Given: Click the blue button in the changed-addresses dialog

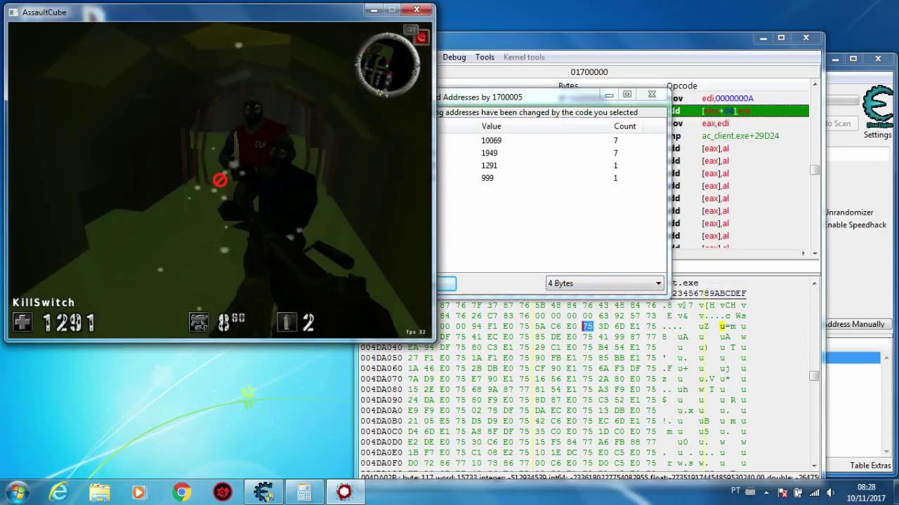Looking at the screenshot, I should pyautogui.click(x=446, y=283).
